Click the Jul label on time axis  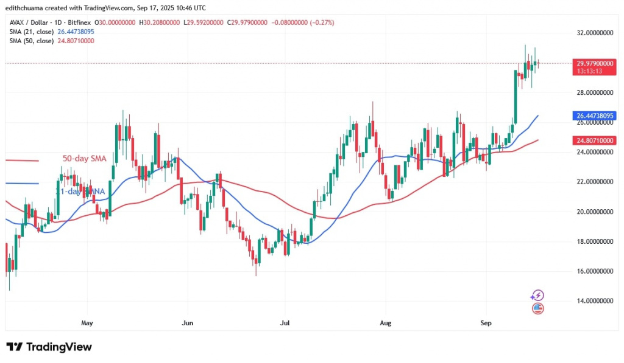[284, 323]
